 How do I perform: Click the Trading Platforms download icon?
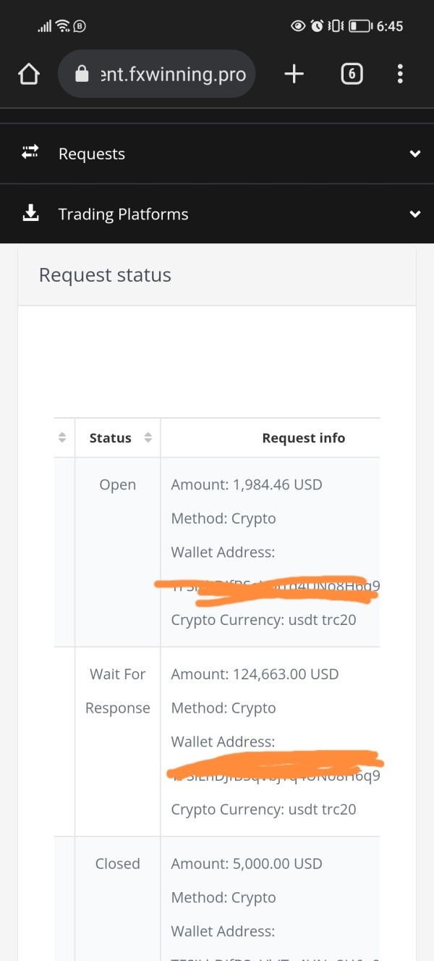30,213
